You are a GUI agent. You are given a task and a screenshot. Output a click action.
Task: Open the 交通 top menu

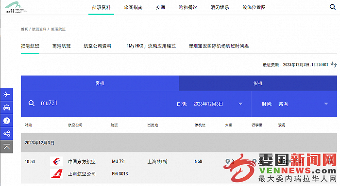click(161, 7)
